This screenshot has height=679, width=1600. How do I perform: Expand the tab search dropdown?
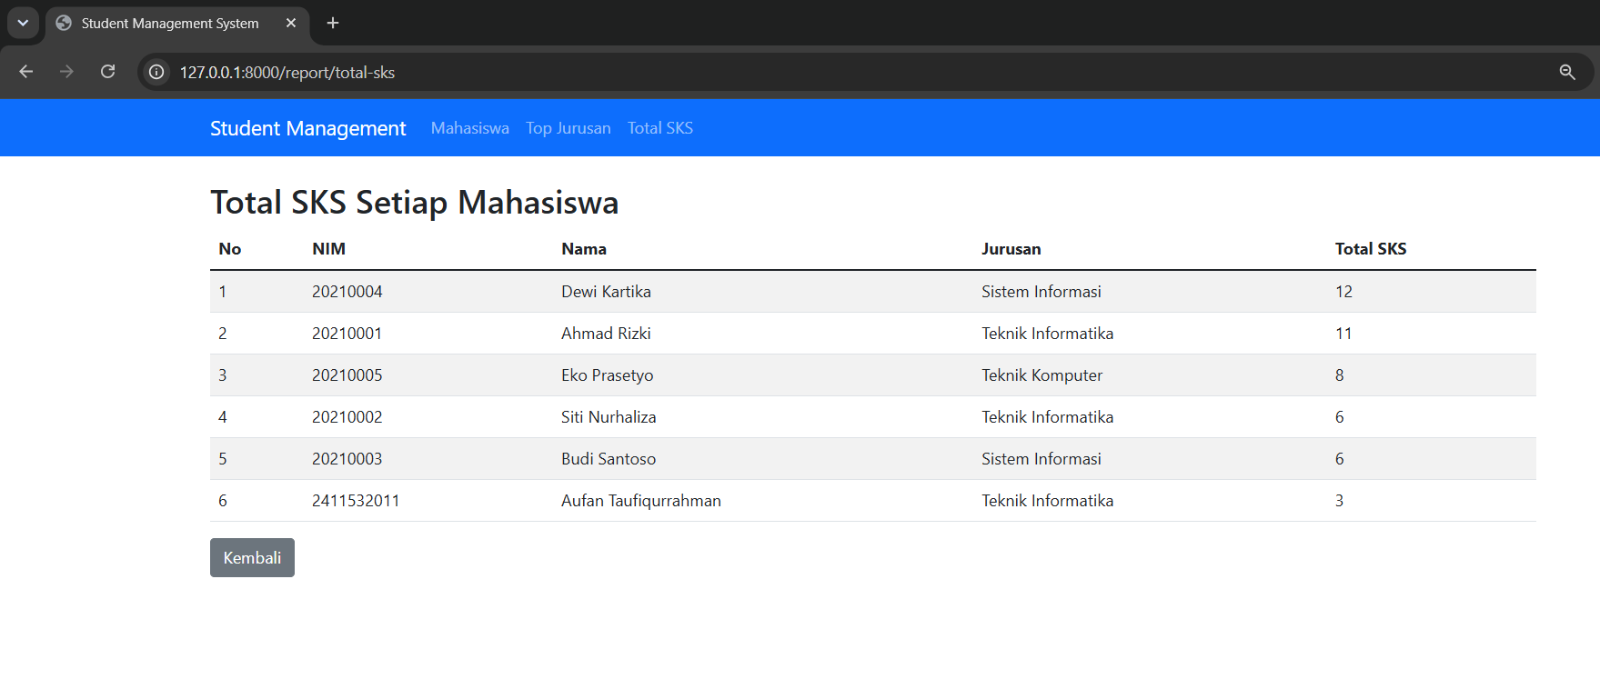(x=23, y=23)
